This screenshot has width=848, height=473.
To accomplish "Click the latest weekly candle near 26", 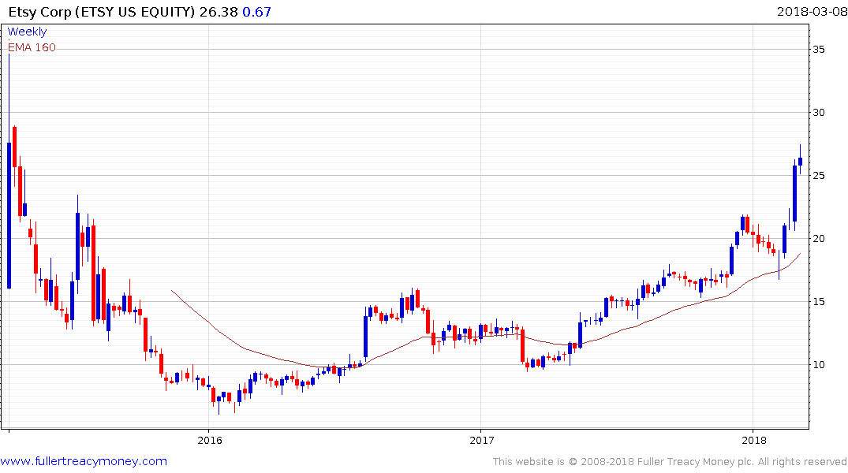I will (801, 161).
